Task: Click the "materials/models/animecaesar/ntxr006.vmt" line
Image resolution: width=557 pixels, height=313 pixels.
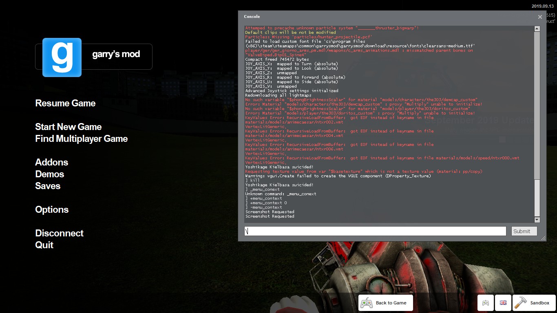Action: 294,149
